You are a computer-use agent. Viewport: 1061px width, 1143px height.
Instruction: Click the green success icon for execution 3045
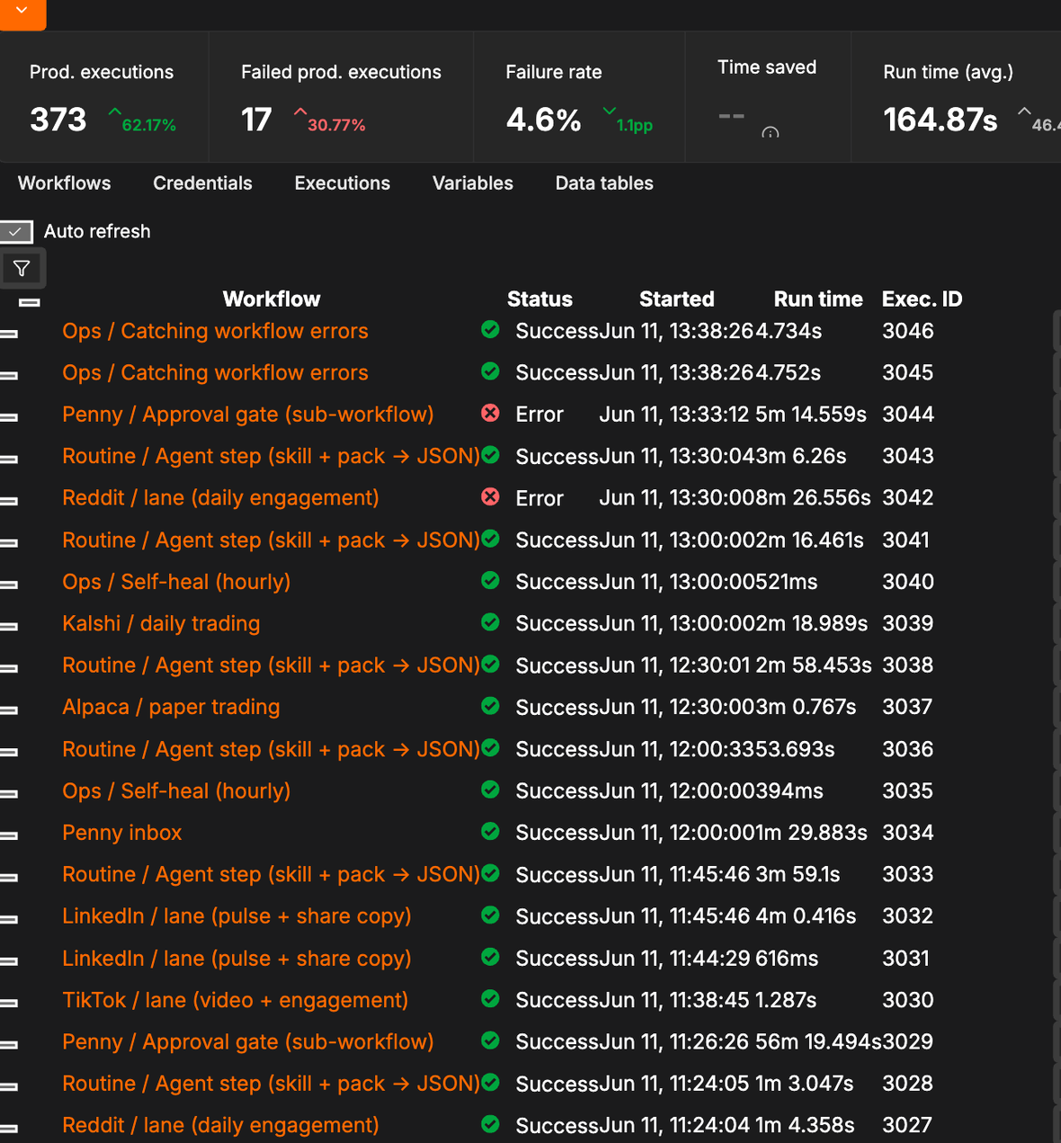(490, 371)
